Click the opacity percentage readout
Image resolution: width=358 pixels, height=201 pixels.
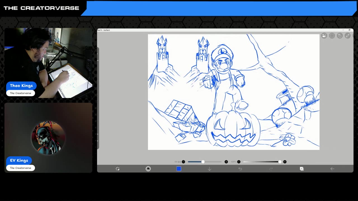(x=234, y=162)
